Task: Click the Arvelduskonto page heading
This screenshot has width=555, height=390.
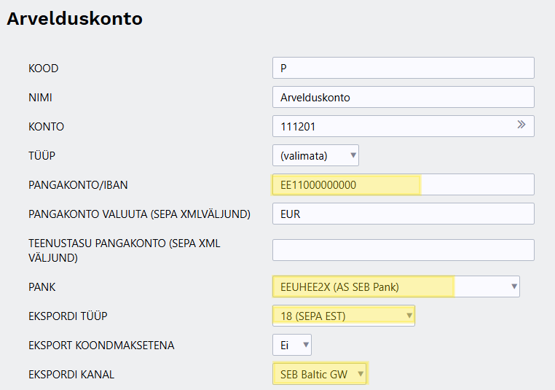Action: 74,19
